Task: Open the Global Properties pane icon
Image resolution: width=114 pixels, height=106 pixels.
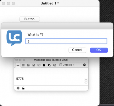Action: (x=28, y=65)
